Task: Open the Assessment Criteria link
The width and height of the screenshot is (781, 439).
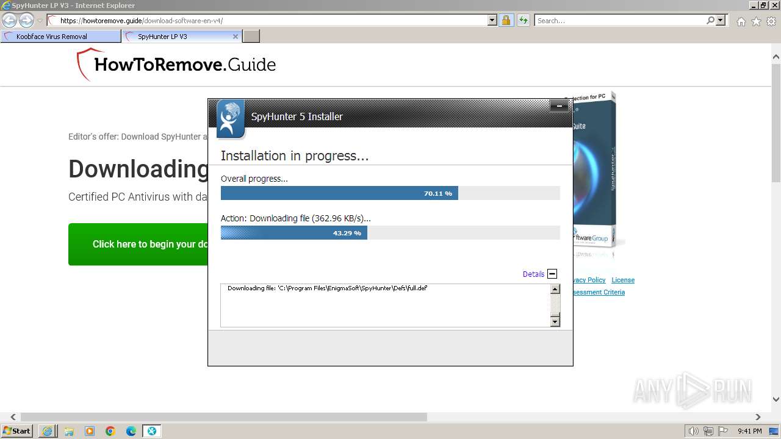Action: click(599, 292)
